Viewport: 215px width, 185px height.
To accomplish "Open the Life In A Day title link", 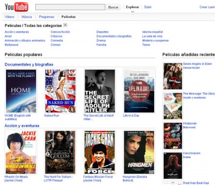I will click(131, 115).
